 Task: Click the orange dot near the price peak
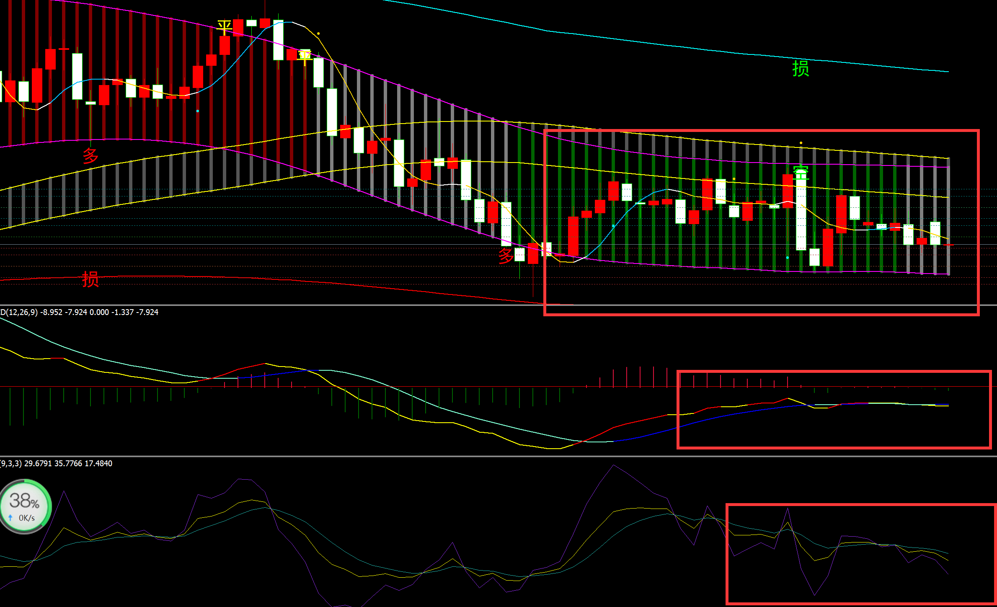[319, 34]
